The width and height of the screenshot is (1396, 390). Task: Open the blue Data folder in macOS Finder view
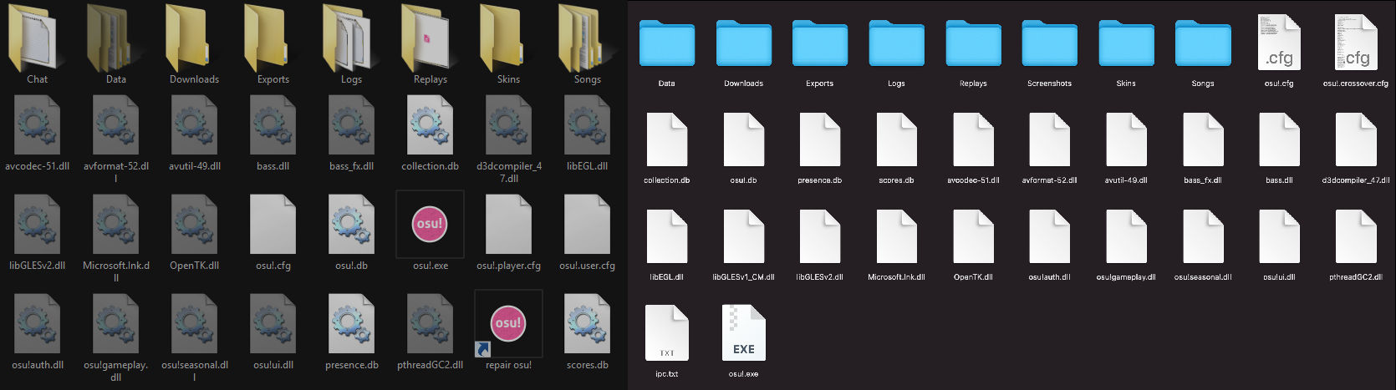pos(667,43)
